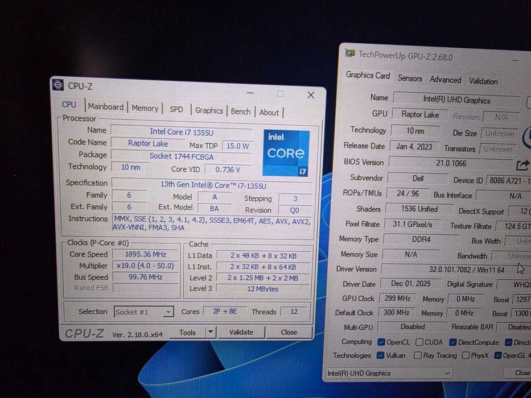
Task: Open the Advanced tab in GPU-Z
Action: (445, 80)
